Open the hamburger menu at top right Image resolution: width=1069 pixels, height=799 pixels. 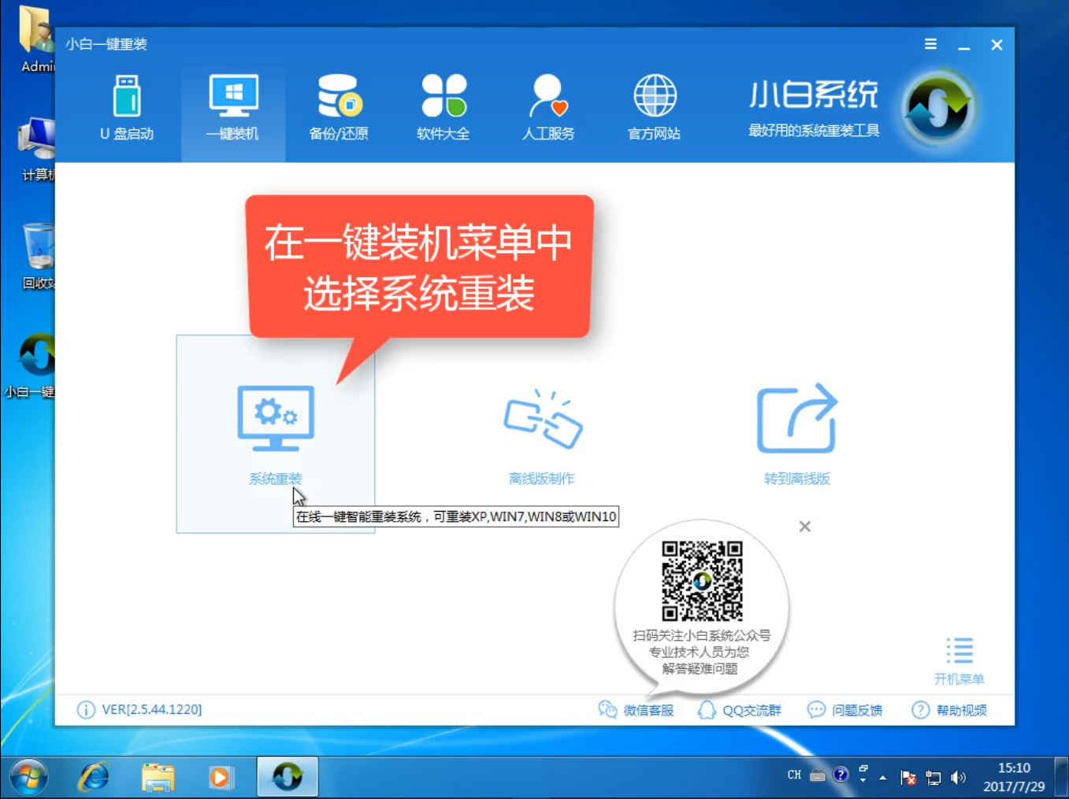(930, 44)
